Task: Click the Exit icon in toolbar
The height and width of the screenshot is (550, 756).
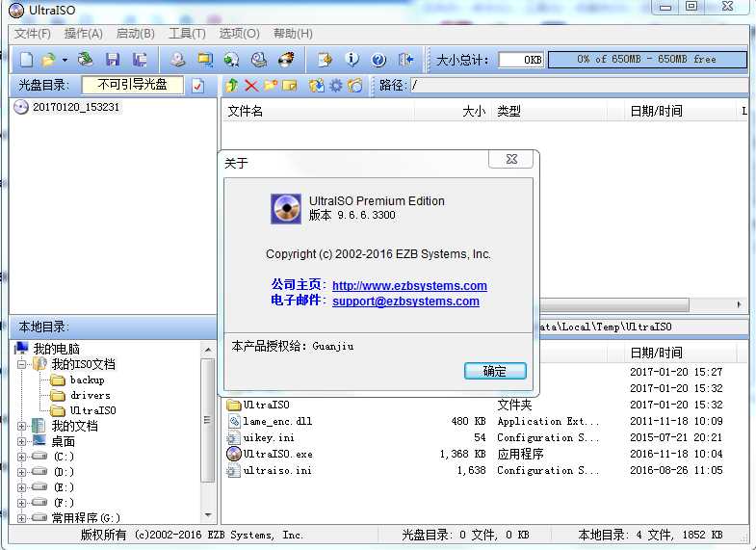Action: click(406, 60)
